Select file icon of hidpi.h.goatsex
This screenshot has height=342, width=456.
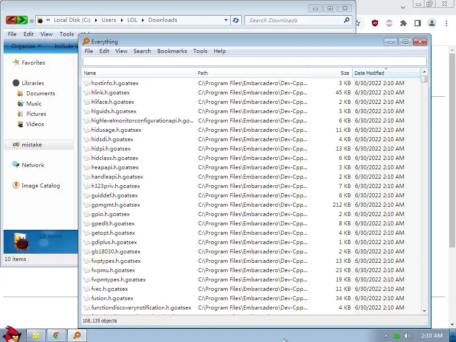[x=87, y=149]
